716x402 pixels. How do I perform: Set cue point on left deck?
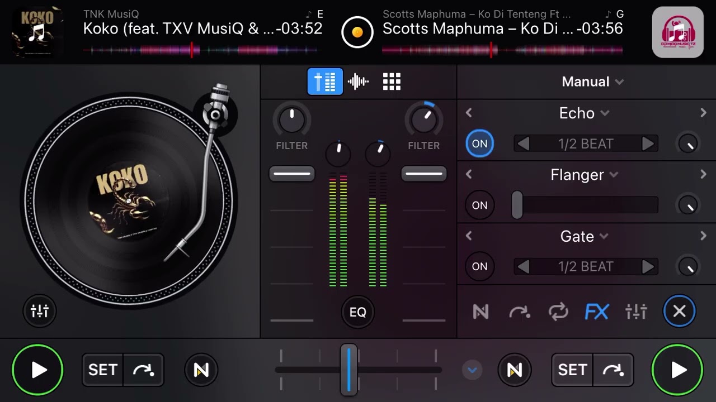pyautogui.click(x=103, y=370)
